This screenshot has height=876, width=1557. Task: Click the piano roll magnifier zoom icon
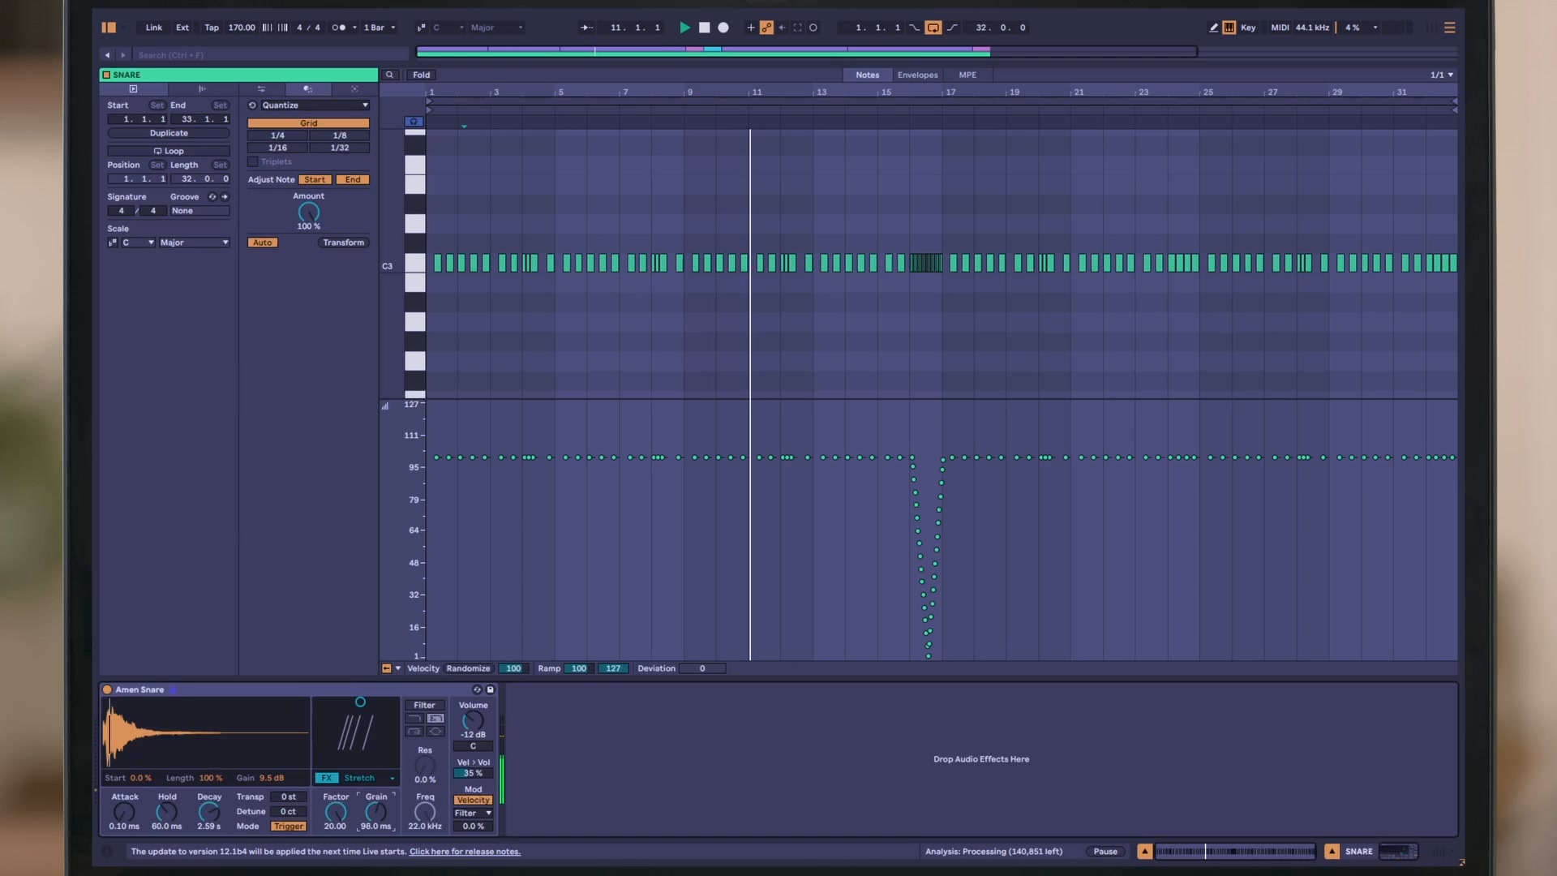tap(389, 75)
